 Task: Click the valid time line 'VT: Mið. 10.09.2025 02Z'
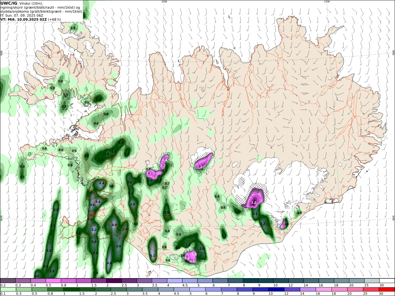(23, 19)
